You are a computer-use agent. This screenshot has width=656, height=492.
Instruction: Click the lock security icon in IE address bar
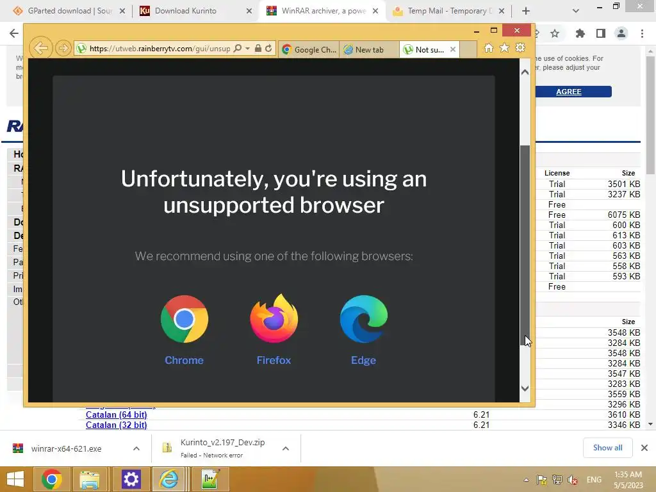258,49
